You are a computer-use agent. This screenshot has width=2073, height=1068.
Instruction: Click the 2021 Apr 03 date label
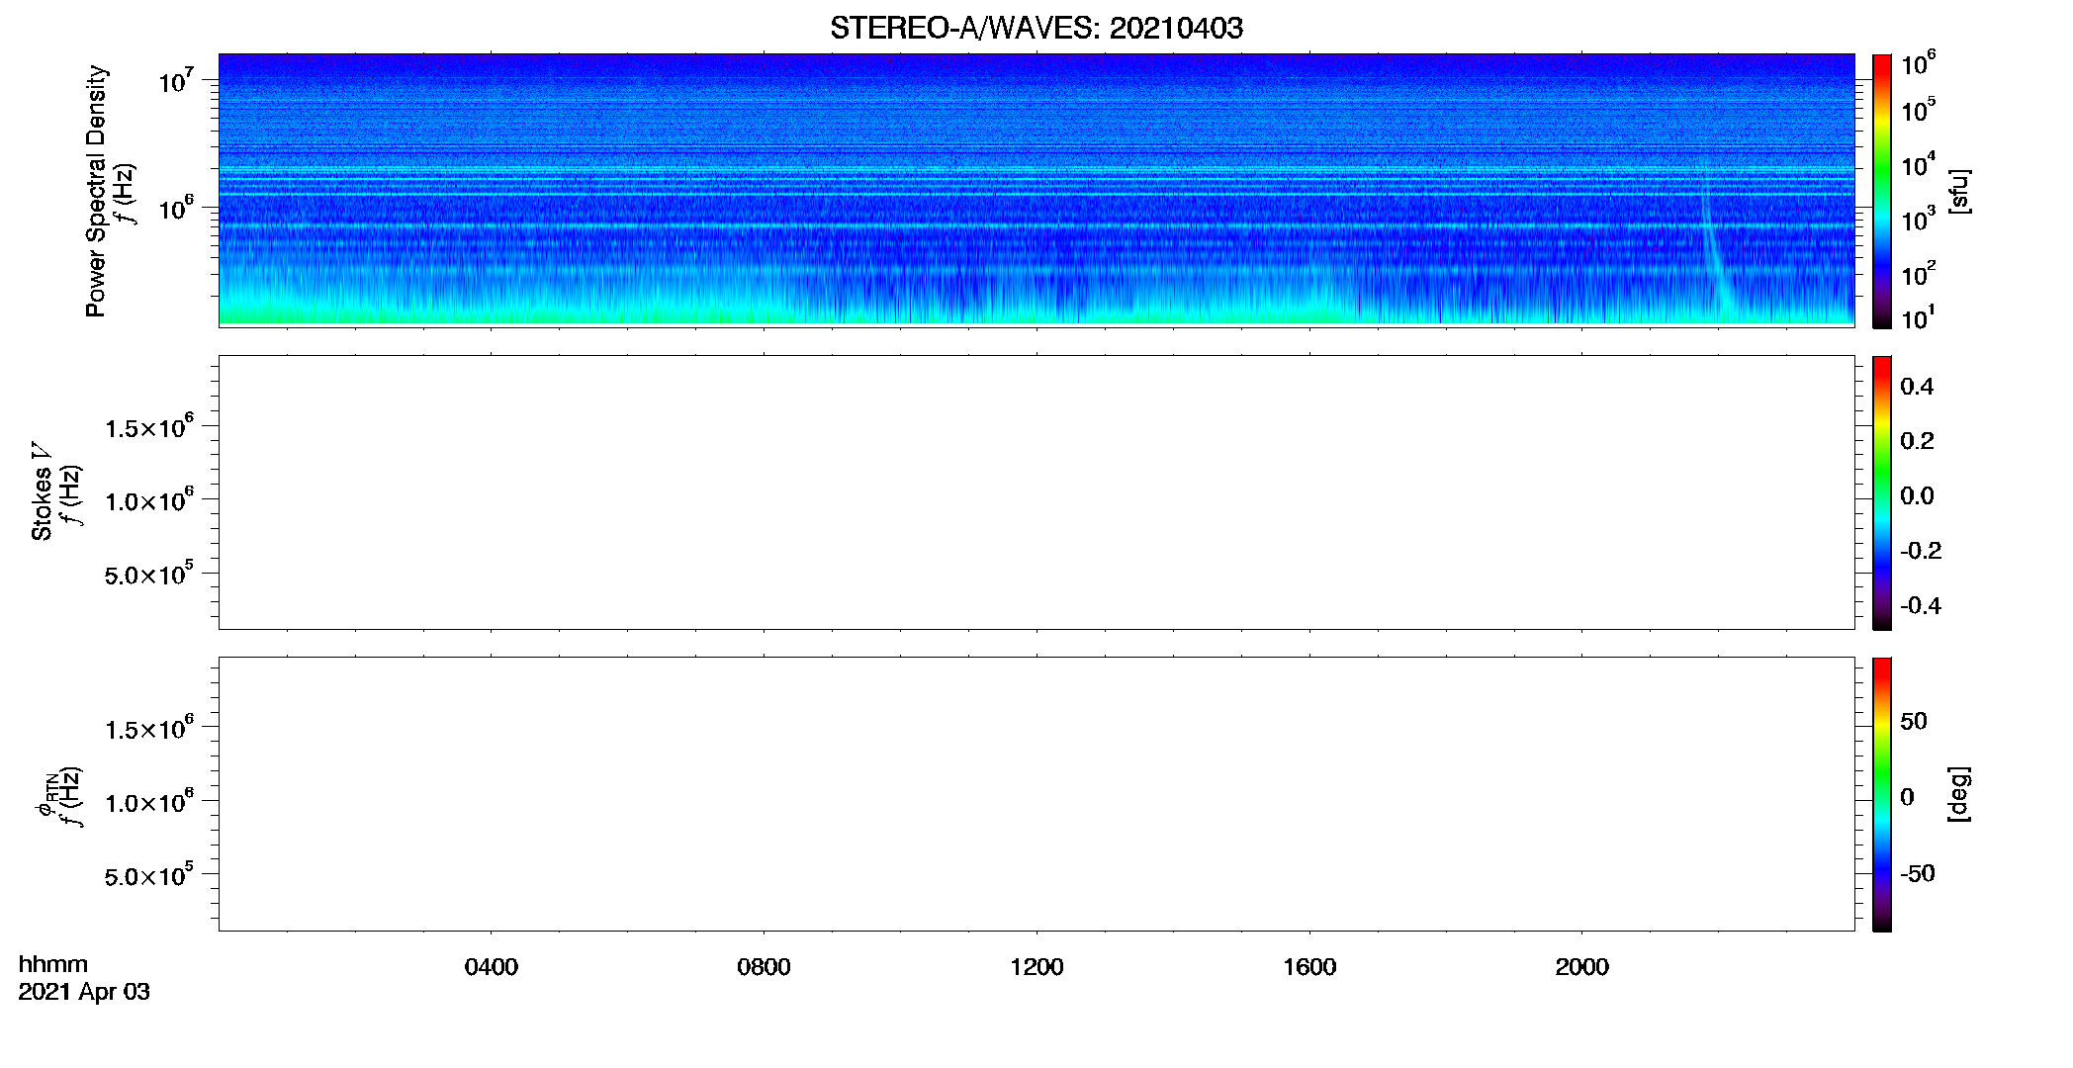pos(84,992)
